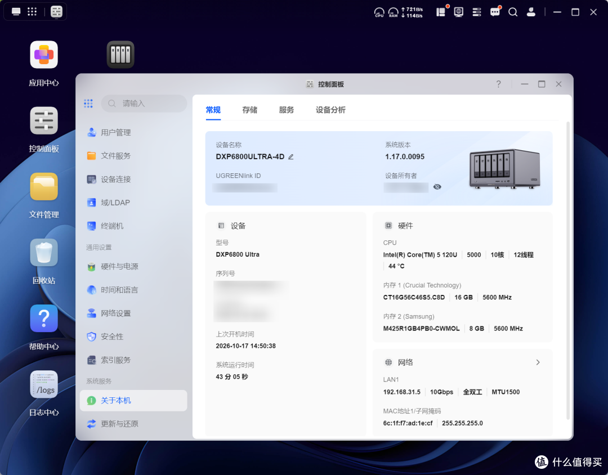Click the memory model CT16G56C46S5.C8D
Image resolution: width=608 pixels, height=475 pixels.
click(x=414, y=298)
